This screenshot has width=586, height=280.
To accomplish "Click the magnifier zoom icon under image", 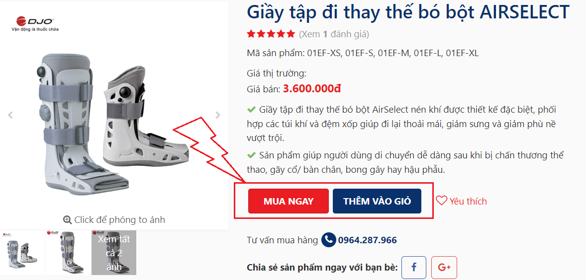I will tap(67, 219).
